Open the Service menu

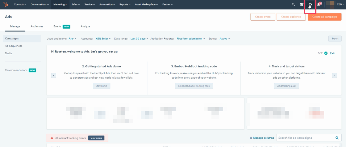point(90,4)
